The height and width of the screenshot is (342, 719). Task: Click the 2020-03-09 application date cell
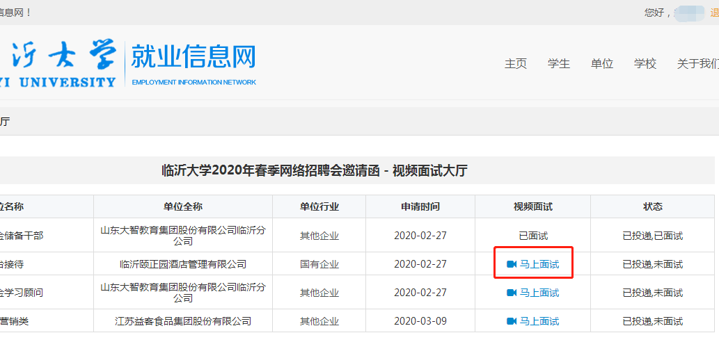click(x=420, y=321)
